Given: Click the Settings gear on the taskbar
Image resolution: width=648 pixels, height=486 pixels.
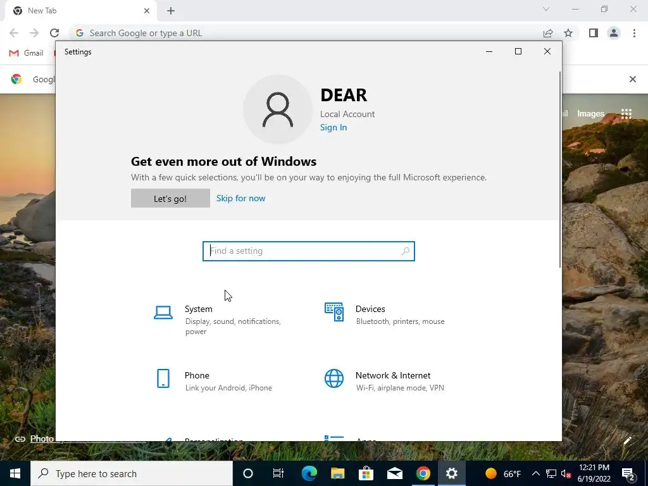Looking at the screenshot, I should (452, 473).
